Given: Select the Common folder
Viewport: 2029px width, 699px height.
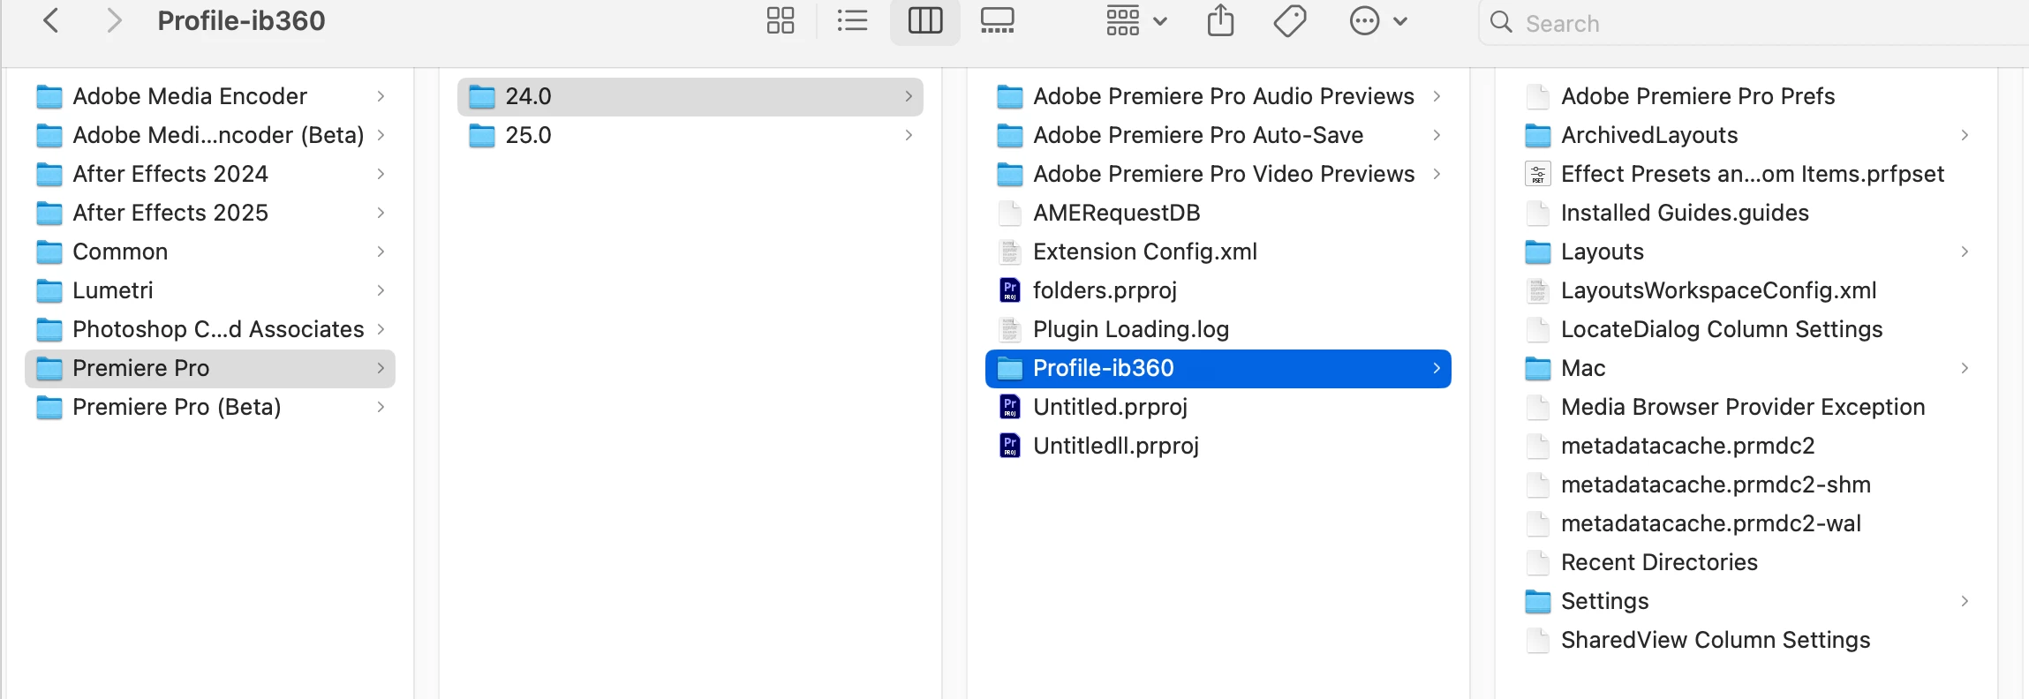Looking at the screenshot, I should click(210, 252).
